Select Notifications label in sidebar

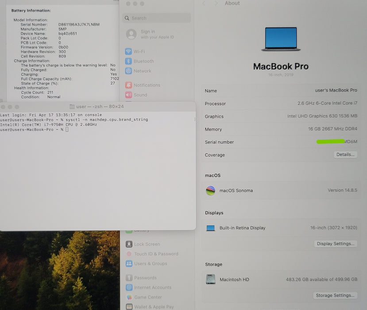coord(147,85)
